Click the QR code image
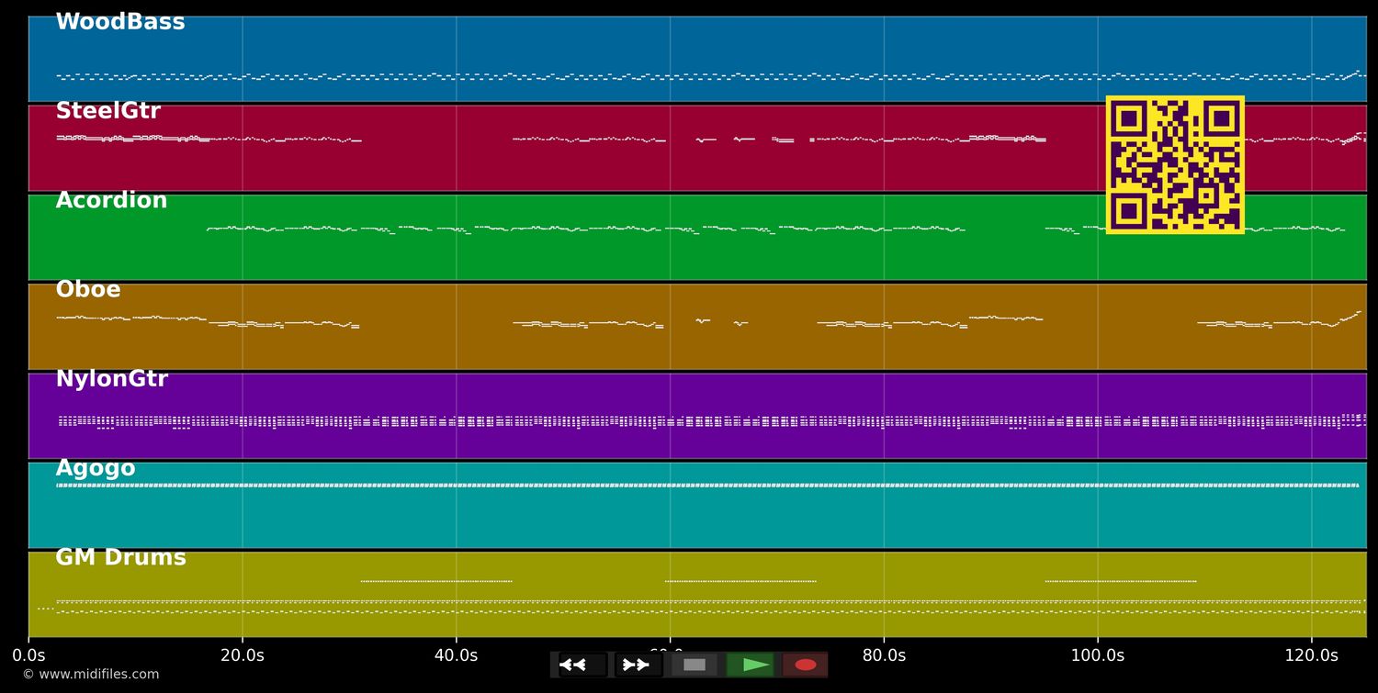 pos(1175,164)
